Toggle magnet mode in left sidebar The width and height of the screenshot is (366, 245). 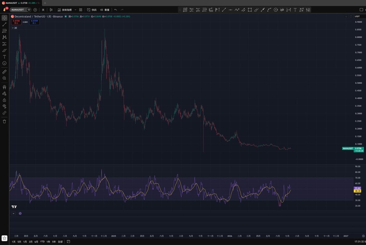tap(4, 87)
